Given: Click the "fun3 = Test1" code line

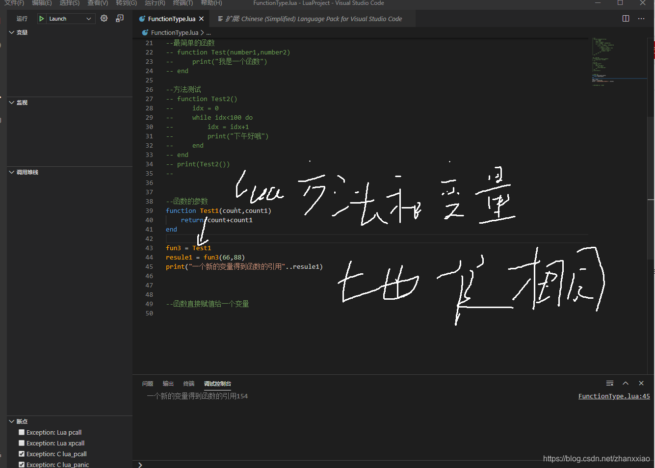Looking at the screenshot, I should 188,248.
